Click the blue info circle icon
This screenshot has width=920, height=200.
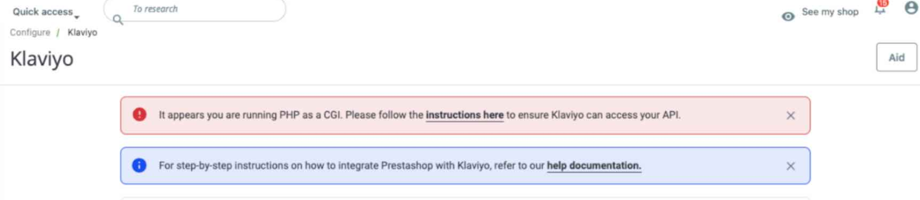click(139, 165)
